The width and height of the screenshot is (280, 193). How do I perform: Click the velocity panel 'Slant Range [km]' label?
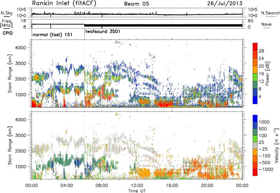(10, 146)
